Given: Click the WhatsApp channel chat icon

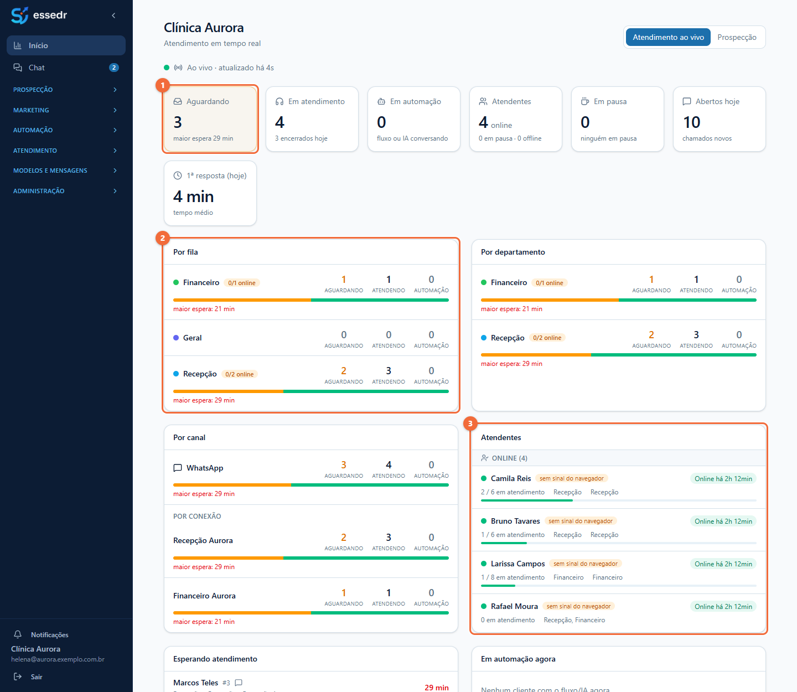Looking at the screenshot, I should pyautogui.click(x=178, y=468).
